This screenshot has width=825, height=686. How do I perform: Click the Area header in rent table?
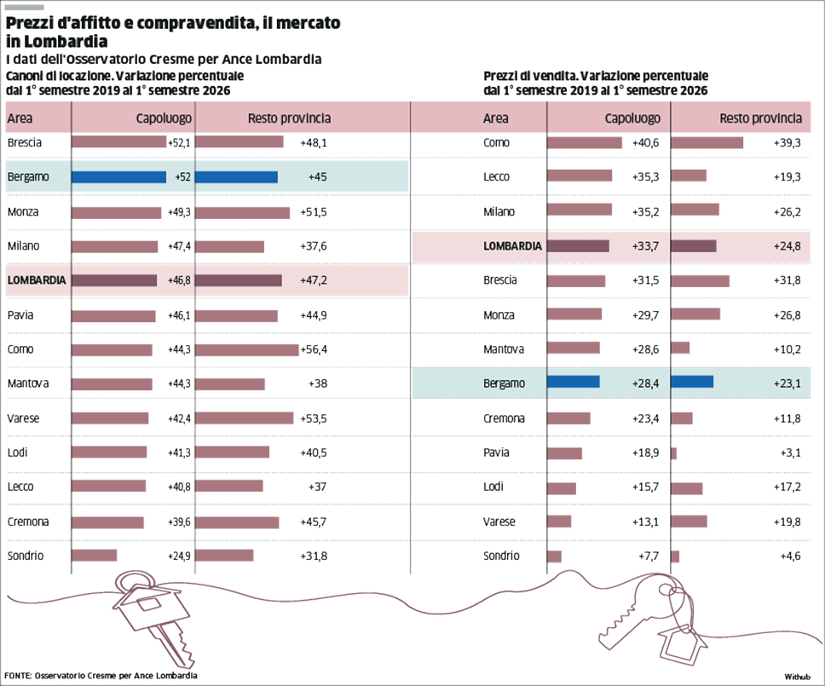click(20, 118)
